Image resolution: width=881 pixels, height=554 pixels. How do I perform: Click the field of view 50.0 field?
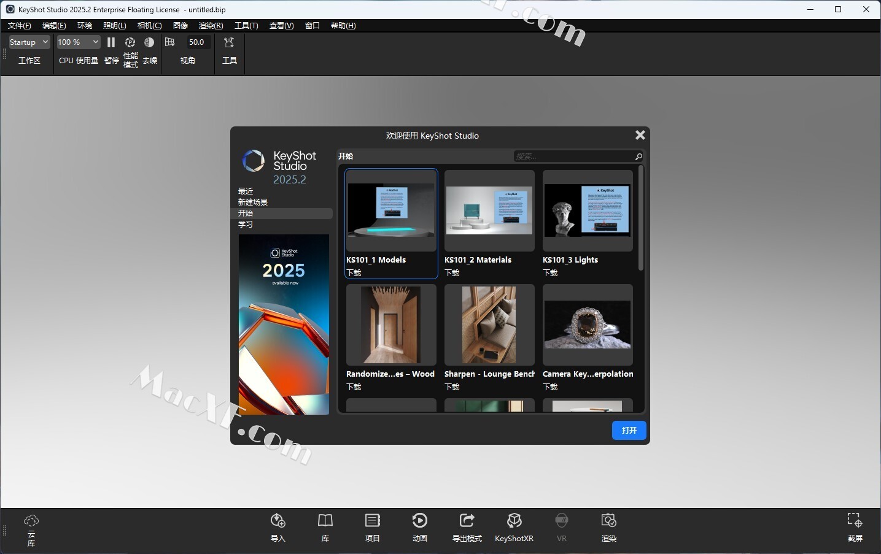coord(198,42)
